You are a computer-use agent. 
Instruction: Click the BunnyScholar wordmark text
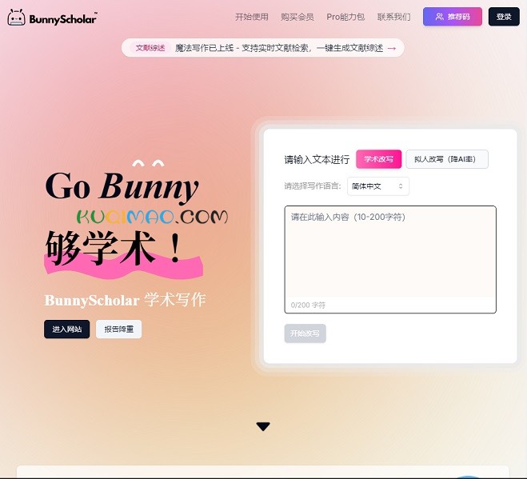tap(63, 19)
